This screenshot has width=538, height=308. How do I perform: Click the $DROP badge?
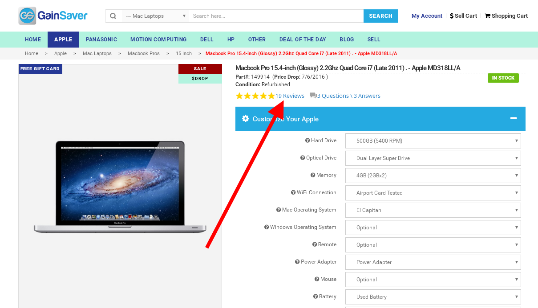click(200, 79)
